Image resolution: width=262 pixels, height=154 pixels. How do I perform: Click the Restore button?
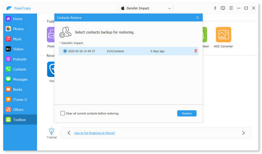point(187,113)
